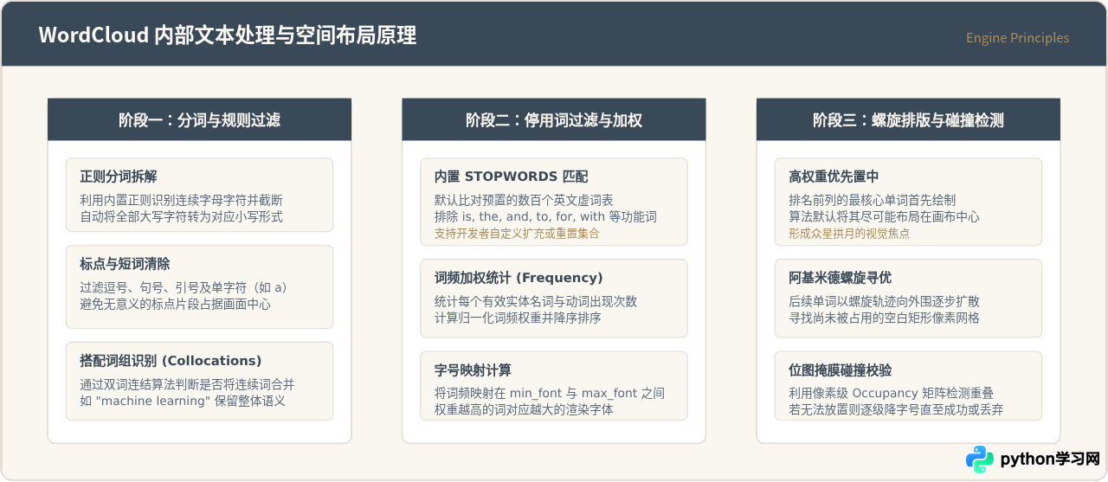Image resolution: width=1108 pixels, height=482 pixels.
Task: Click the 正则分词拆解 card title
Action: 119,177
